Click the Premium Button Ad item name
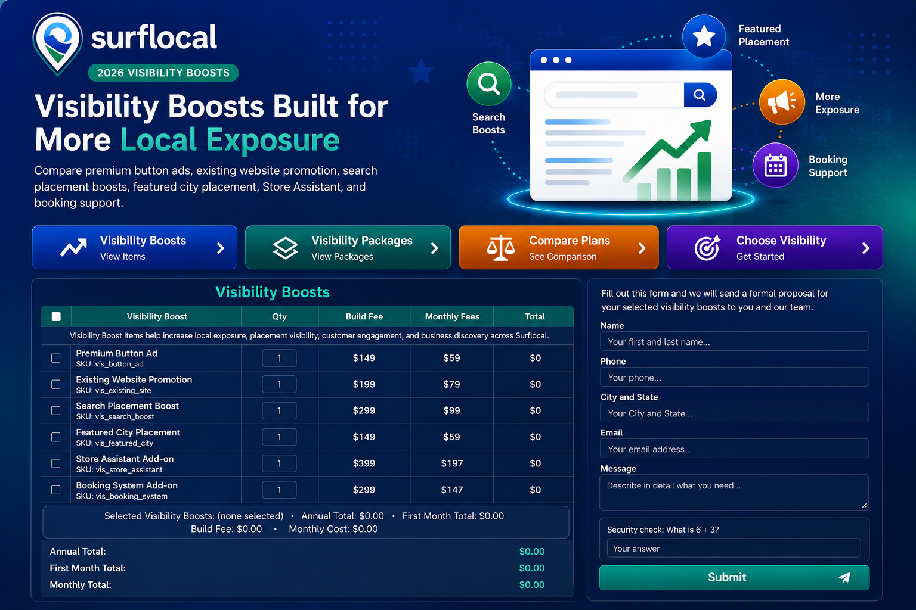The height and width of the screenshot is (610, 916). [117, 353]
